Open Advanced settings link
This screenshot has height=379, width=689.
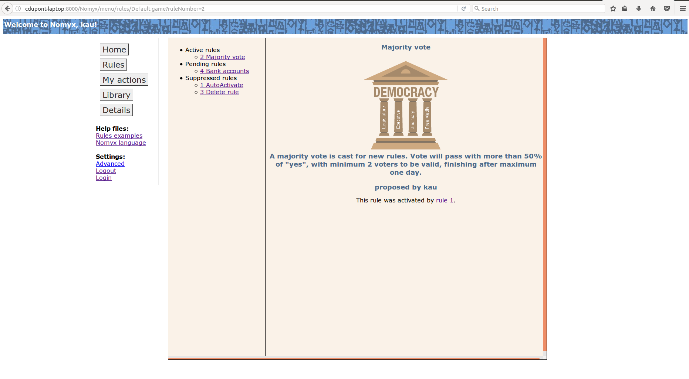[110, 164]
